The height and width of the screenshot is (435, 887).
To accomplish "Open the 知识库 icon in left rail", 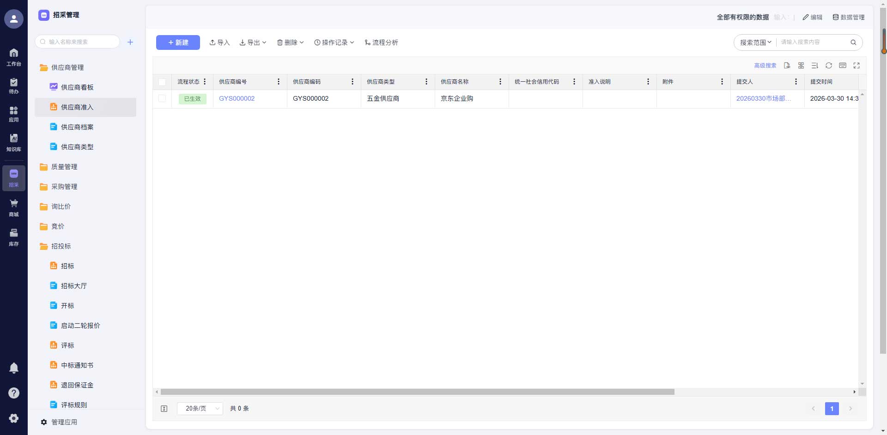I will tap(14, 142).
